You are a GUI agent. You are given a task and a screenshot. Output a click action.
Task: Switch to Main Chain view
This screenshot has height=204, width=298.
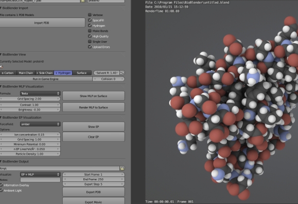pyautogui.click(x=26, y=73)
